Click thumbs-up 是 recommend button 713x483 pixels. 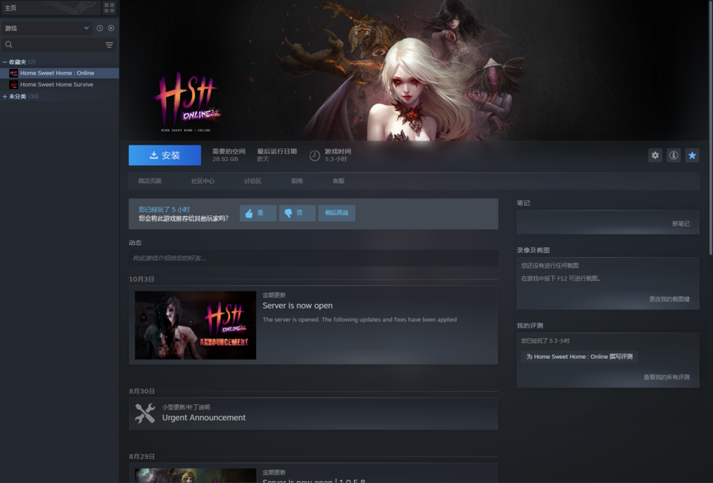click(x=257, y=213)
